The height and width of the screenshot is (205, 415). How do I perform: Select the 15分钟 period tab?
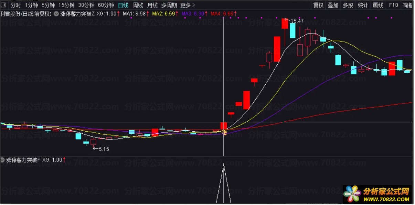click(66, 5)
